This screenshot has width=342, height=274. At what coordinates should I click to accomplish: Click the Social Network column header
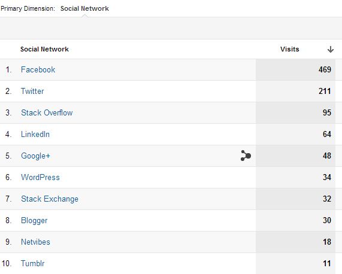[x=44, y=49]
